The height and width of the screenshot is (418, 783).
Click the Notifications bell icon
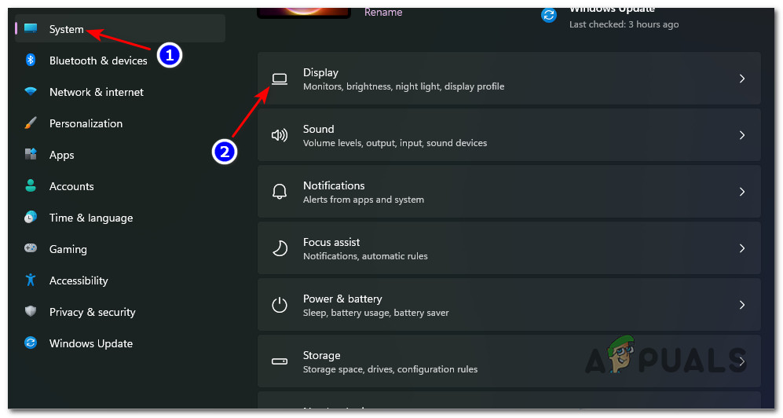click(279, 192)
